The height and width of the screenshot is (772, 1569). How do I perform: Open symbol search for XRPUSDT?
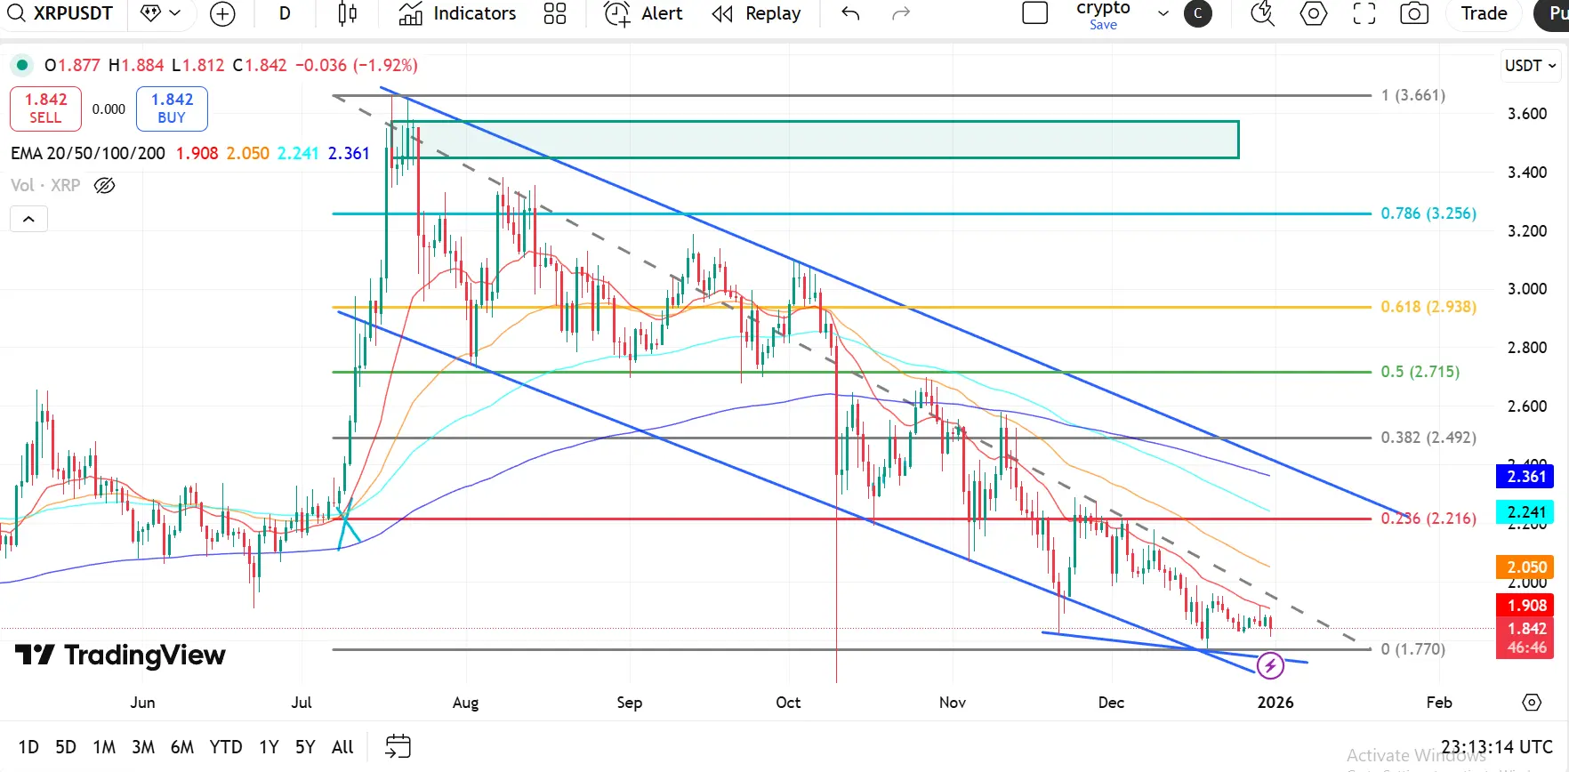tap(60, 13)
